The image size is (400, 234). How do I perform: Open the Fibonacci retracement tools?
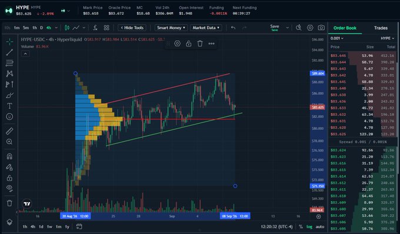click(x=9, y=63)
